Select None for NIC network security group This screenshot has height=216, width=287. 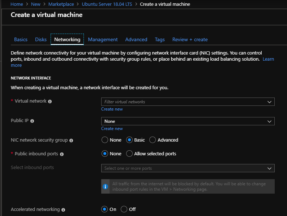[x=105, y=140]
